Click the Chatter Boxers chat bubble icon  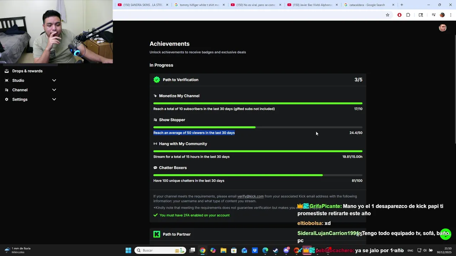(155, 168)
